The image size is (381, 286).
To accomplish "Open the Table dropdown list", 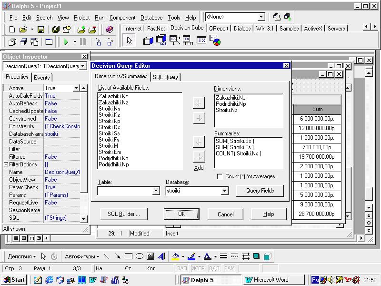I will click(x=156, y=191).
